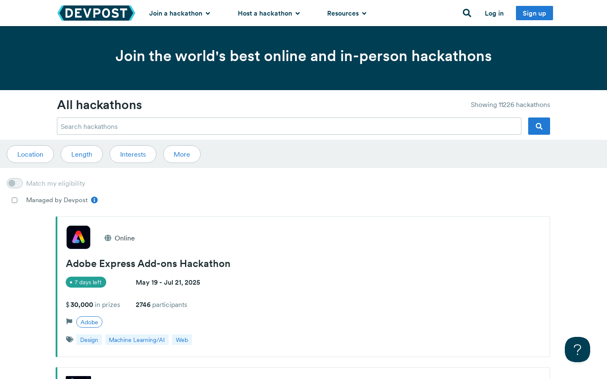Viewport: 607px width, 379px height.
Task: Click the blue search submit button
Action: coord(539,126)
